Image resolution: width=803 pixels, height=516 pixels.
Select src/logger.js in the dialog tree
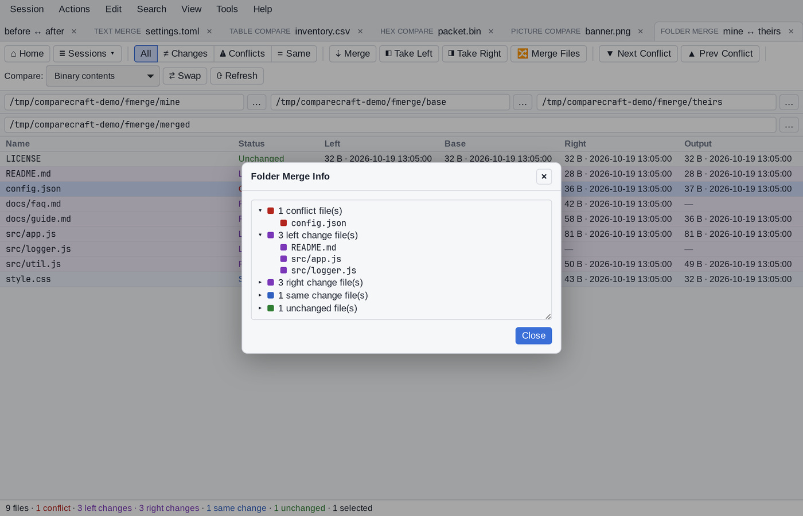(x=323, y=271)
